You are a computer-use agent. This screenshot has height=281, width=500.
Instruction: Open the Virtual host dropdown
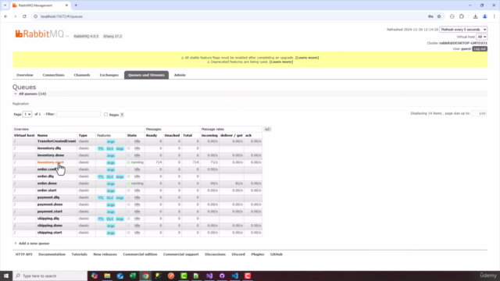pyautogui.click(x=481, y=37)
